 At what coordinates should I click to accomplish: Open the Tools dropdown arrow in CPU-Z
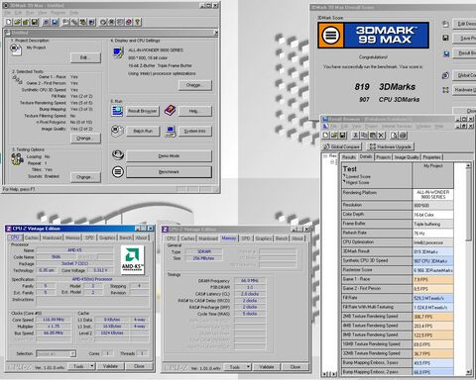pos(92,366)
